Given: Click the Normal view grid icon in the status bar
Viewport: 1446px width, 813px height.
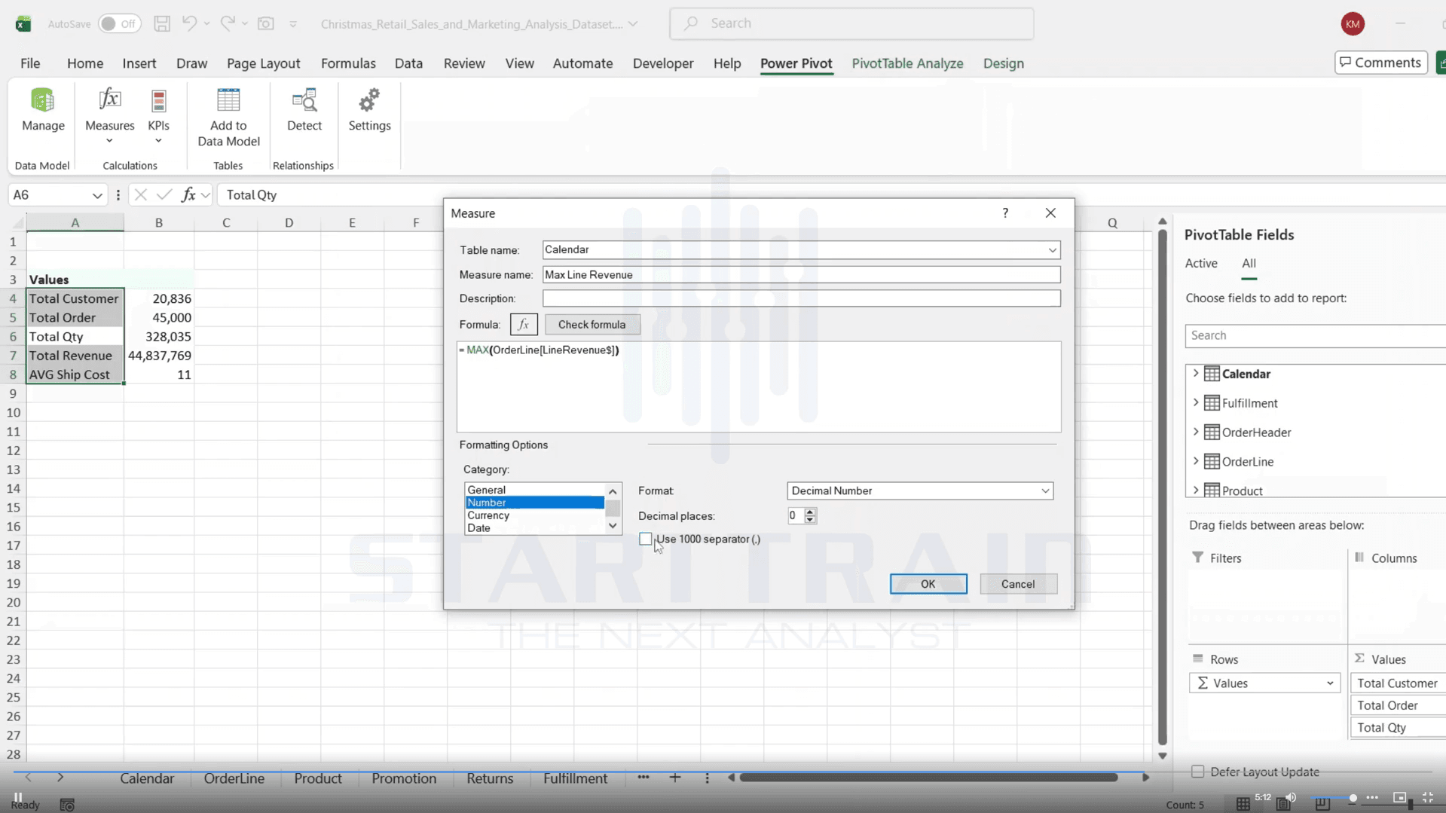Looking at the screenshot, I should (1243, 805).
